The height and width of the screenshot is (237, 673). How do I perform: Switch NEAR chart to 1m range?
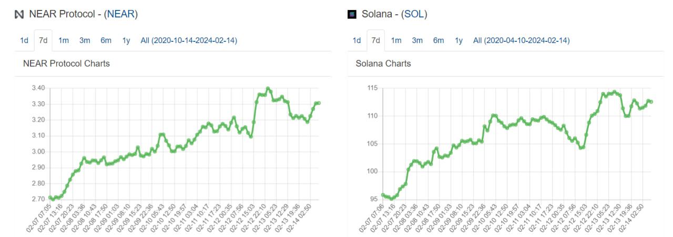point(64,40)
